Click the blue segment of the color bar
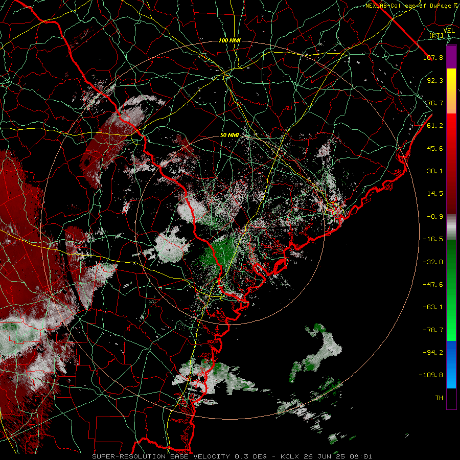The height and width of the screenshot is (460, 460). tap(451, 364)
